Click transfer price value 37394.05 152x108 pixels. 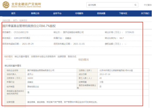tap(130, 32)
